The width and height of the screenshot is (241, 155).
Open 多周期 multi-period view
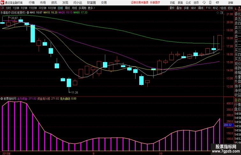(x=82, y=8)
